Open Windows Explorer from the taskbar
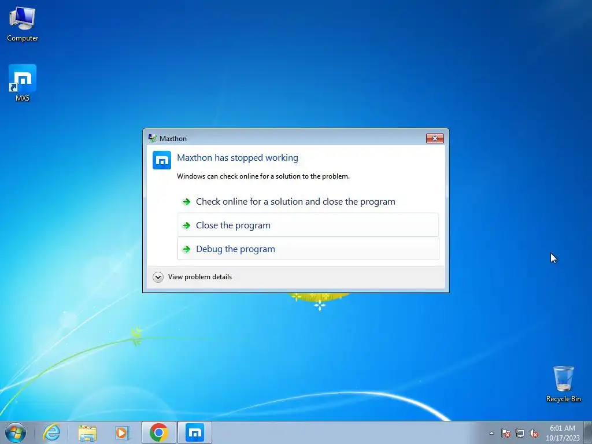This screenshot has width=592, height=444. pyautogui.click(x=87, y=432)
